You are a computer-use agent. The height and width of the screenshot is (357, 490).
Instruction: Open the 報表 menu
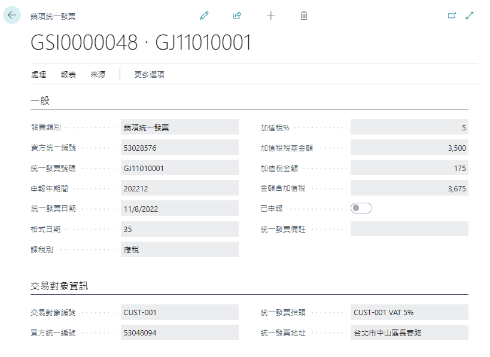coord(68,74)
